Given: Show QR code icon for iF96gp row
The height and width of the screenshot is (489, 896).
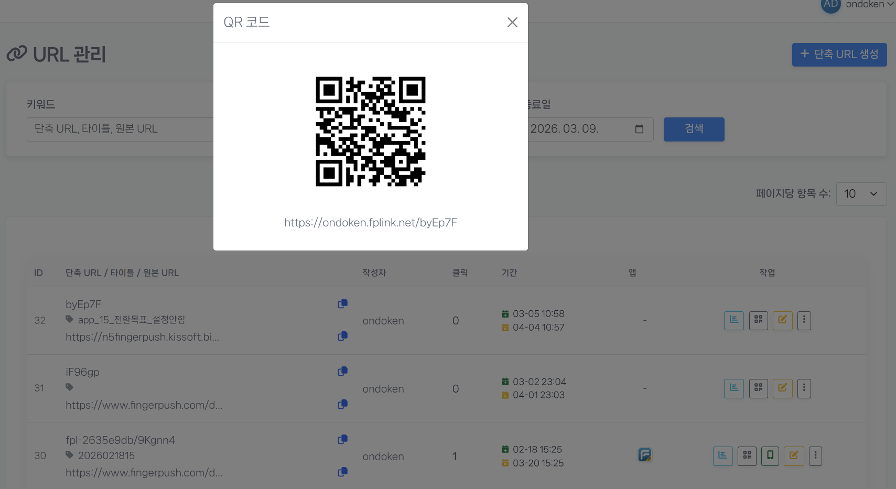Looking at the screenshot, I should pos(758,388).
